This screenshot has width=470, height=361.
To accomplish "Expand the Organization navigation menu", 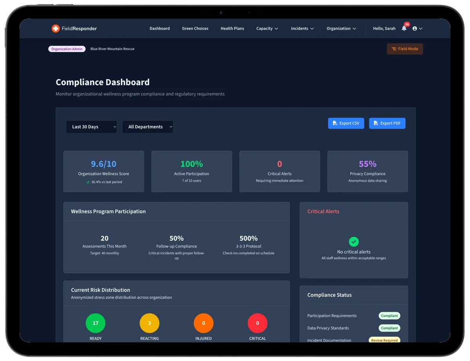I will (x=341, y=28).
